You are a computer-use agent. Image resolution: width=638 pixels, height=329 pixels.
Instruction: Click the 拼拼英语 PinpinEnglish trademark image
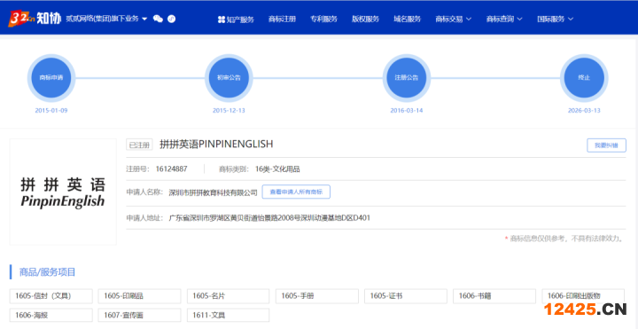pos(63,192)
